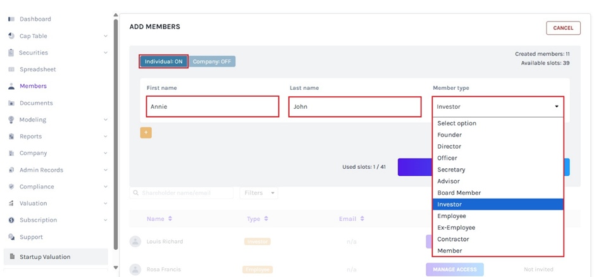Viewport: 594px width, 277px height.
Task: Open Documents via its sidebar icon
Action: 11,103
